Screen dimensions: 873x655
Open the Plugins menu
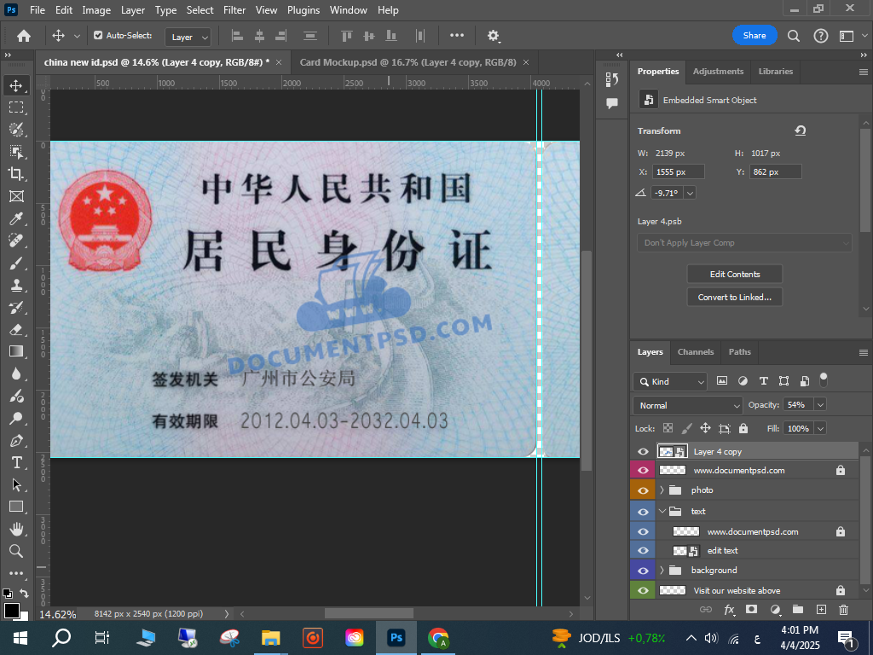[x=304, y=10]
